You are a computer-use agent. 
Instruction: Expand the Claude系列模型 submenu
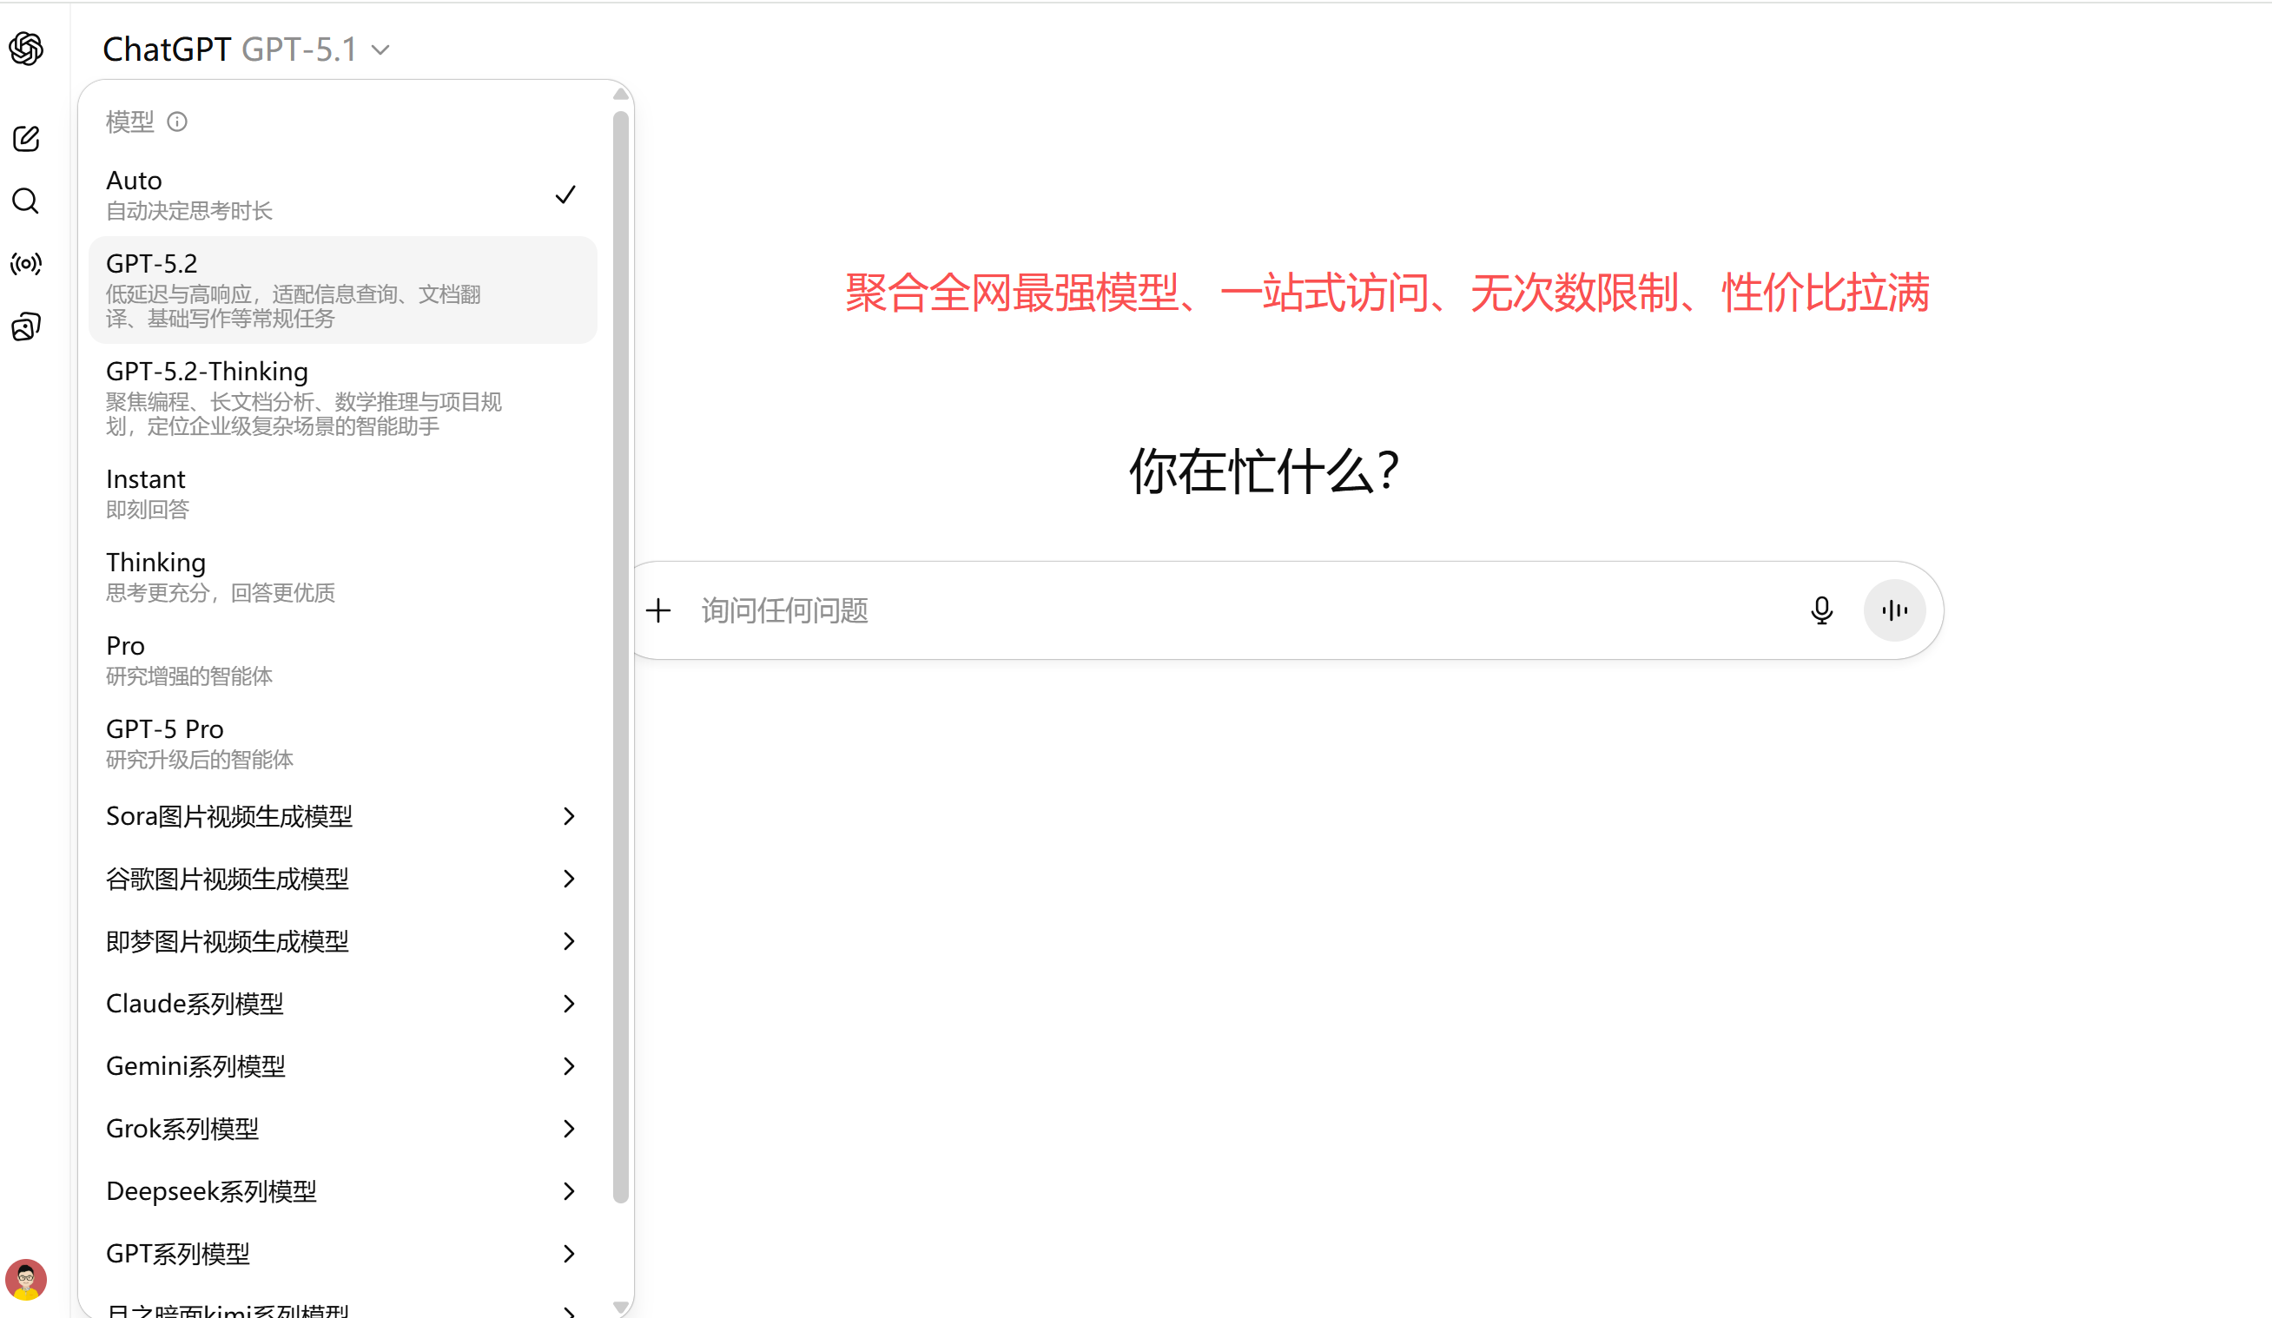coord(342,1004)
